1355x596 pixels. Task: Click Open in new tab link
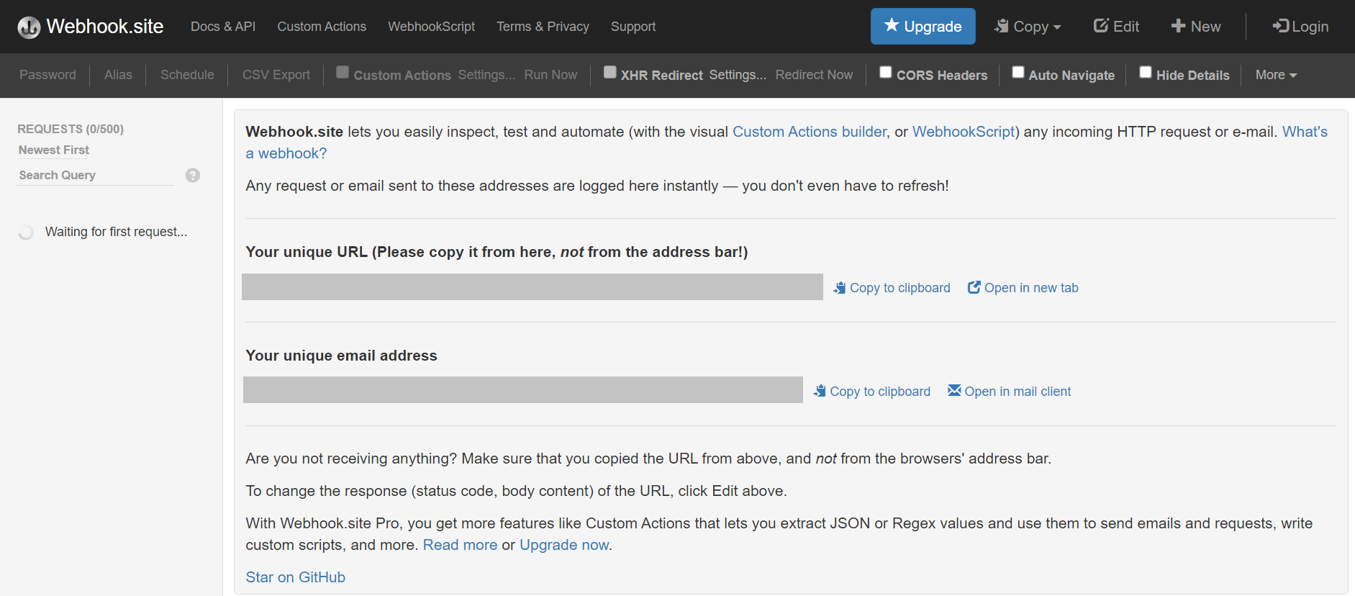click(x=1023, y=288)
